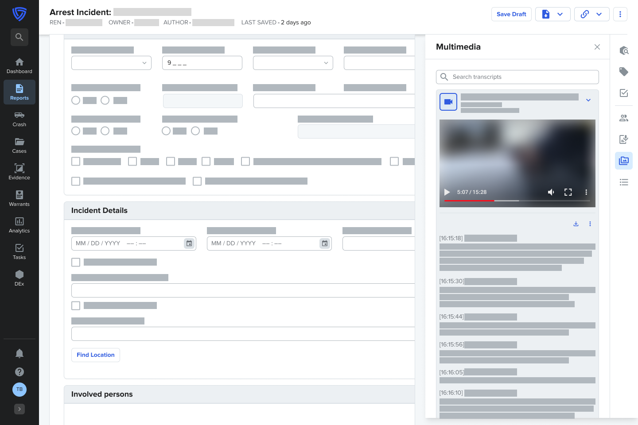
Task: Open the help question mark icon
Action: point(19,372)
